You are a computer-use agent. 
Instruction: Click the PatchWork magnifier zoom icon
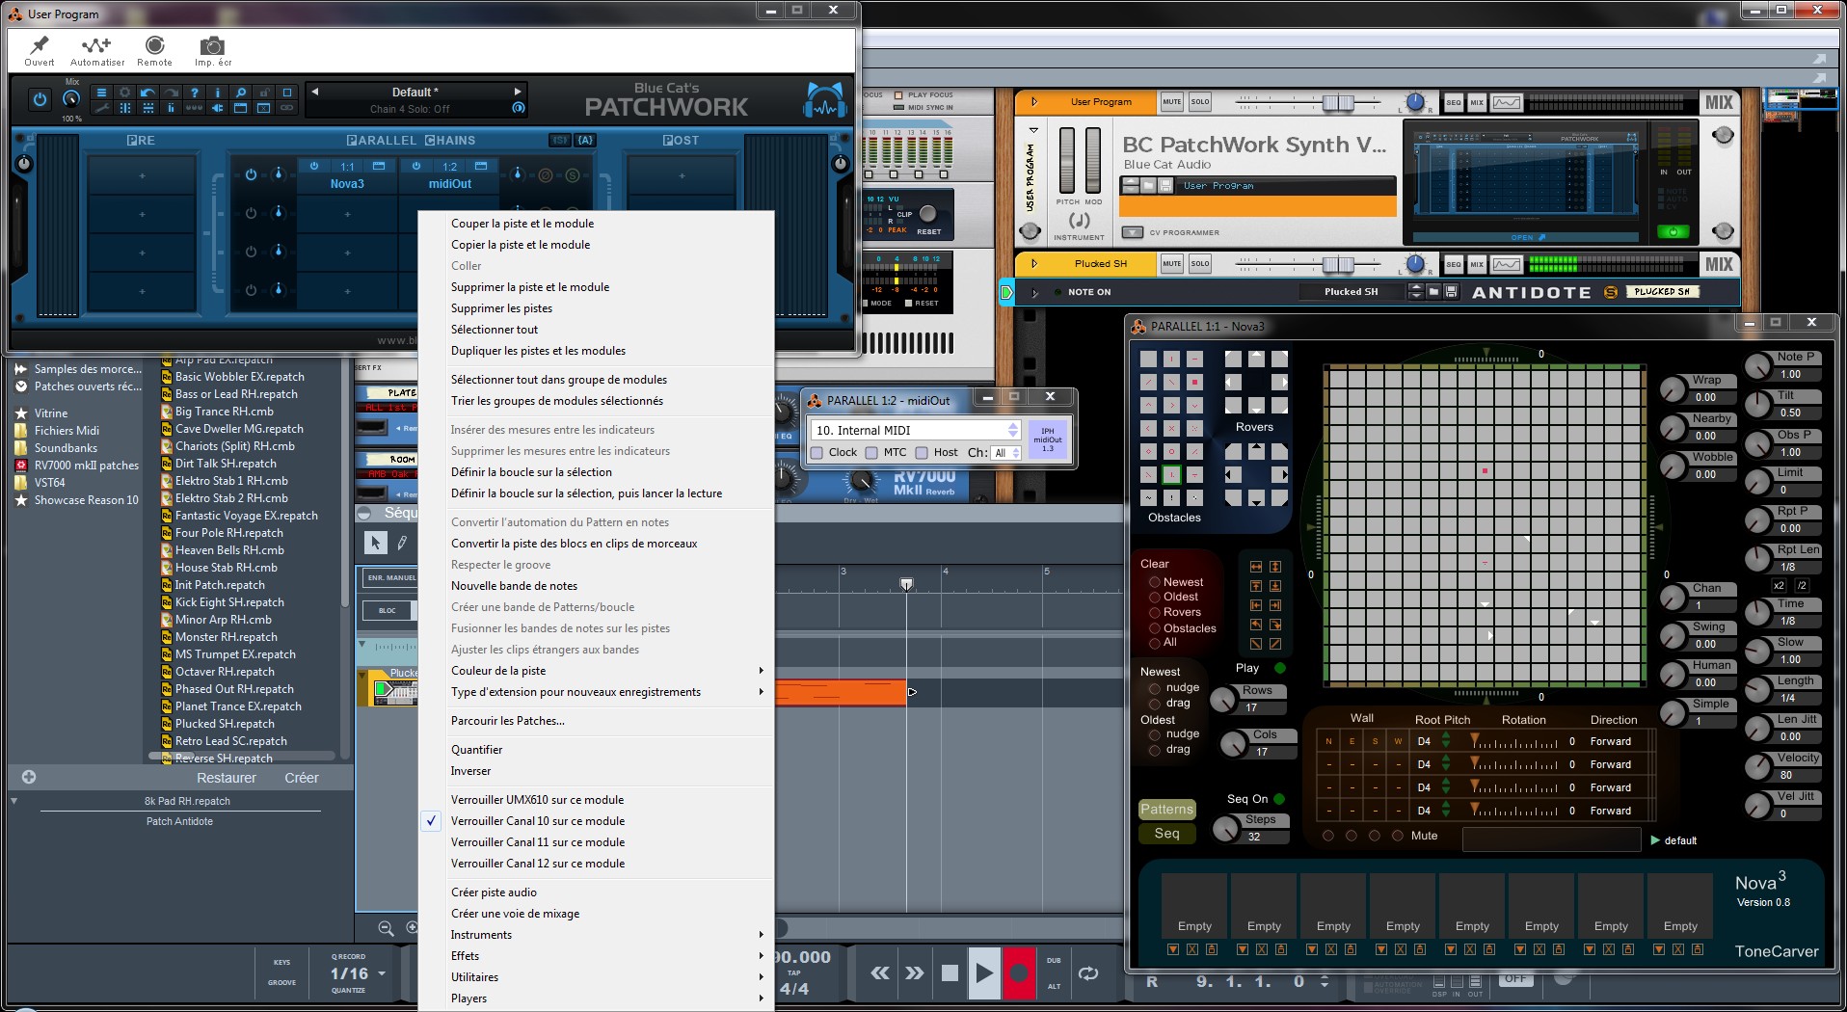[x=241, y=93]
